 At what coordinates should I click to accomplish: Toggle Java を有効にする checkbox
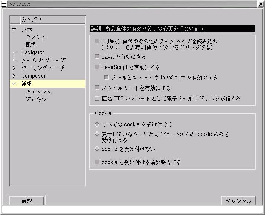pyautogui.click(x=97, y=57)
